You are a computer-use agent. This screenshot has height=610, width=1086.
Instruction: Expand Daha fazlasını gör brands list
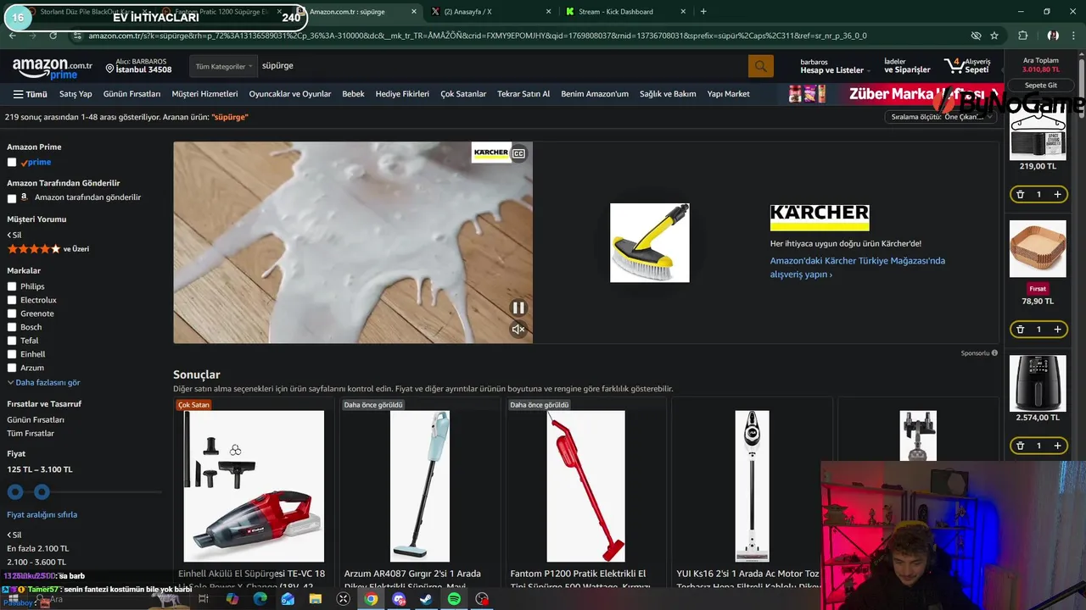tap(44, 382)
